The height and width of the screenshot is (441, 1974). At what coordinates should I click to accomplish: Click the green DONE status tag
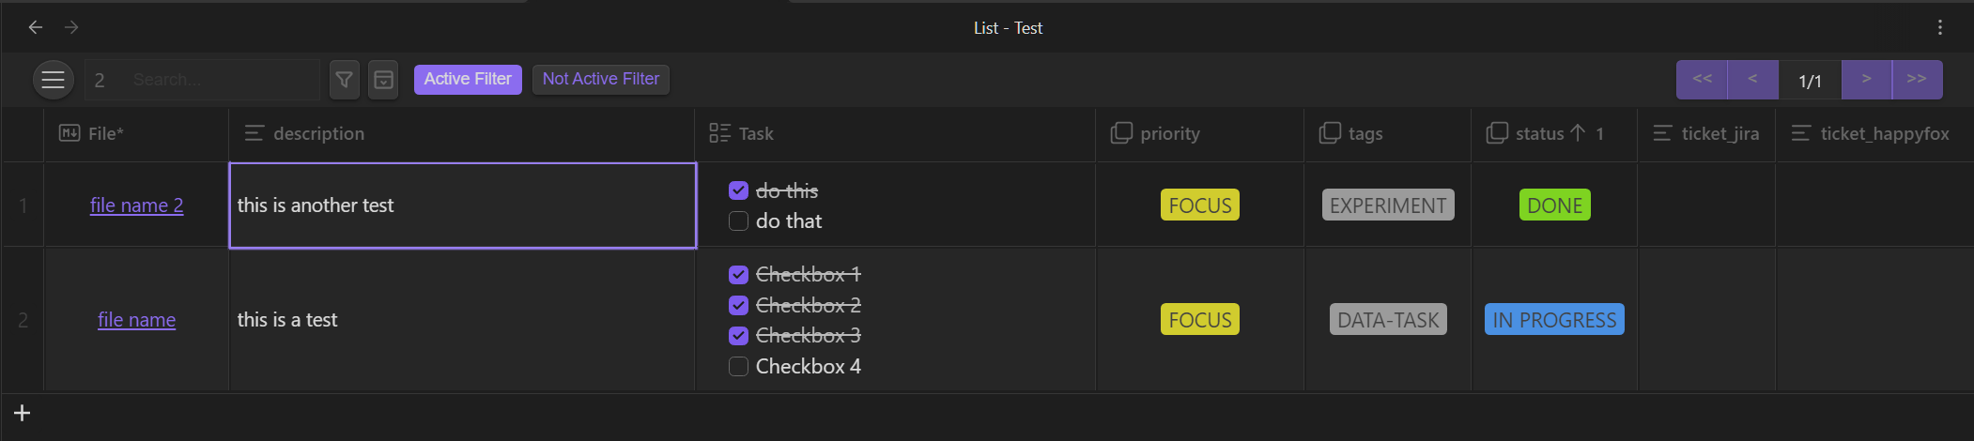click(x=1554, y=205)
